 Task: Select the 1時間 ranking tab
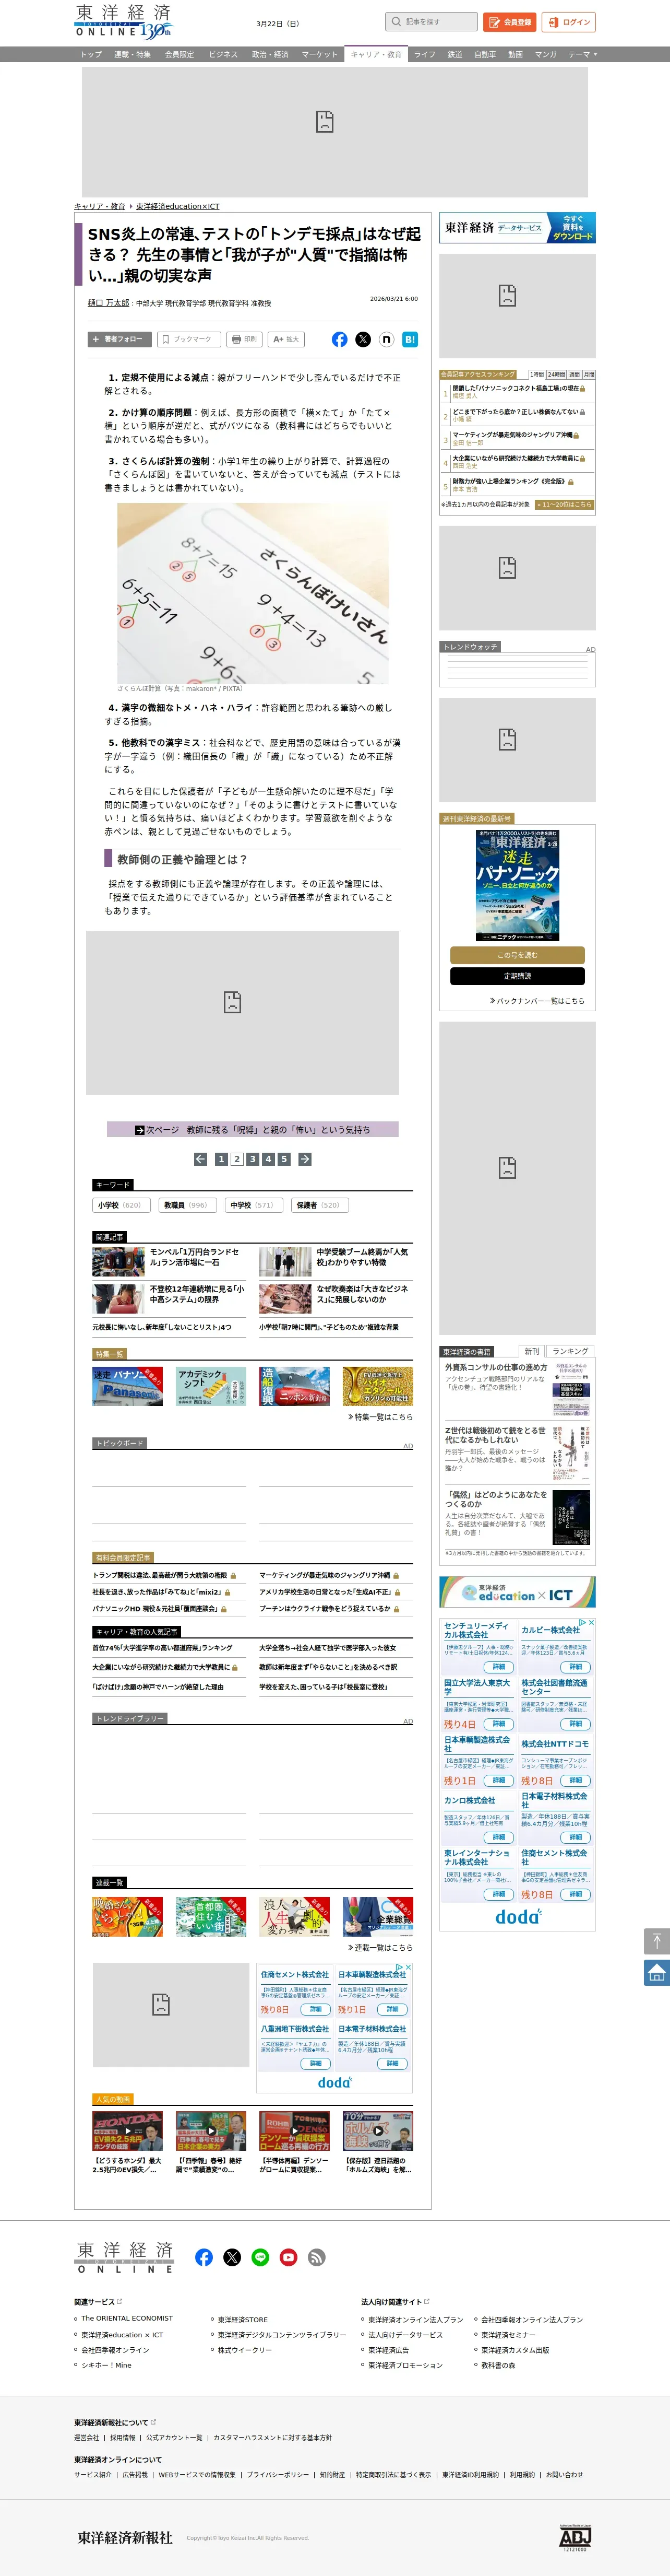pos(536,374)
